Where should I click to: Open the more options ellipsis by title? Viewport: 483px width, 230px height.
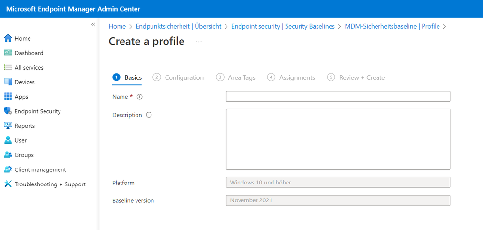point(199,42)
